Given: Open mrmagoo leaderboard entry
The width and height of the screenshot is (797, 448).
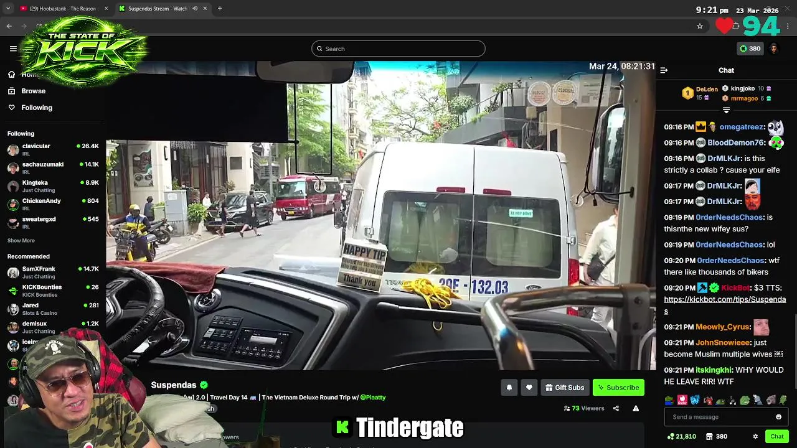Looking at the screenshot, I should coord(747,98).
